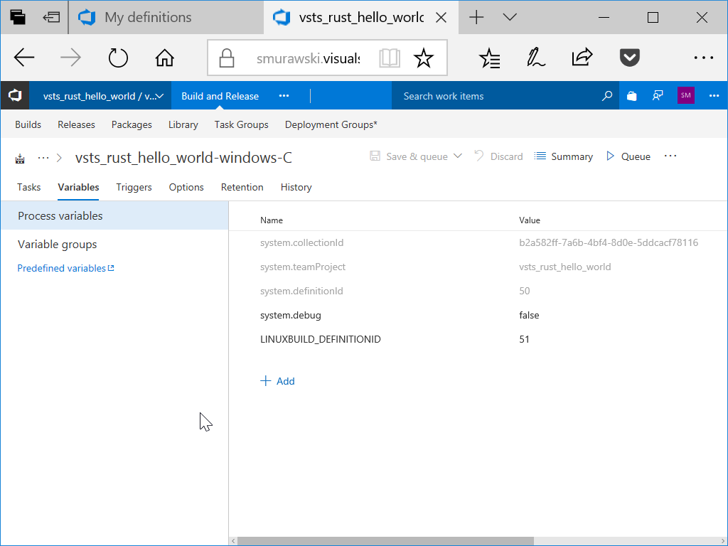728x546 pixels.
Task: Click the Edge tabs-set-aside icon
Action: tap(18, 17)
